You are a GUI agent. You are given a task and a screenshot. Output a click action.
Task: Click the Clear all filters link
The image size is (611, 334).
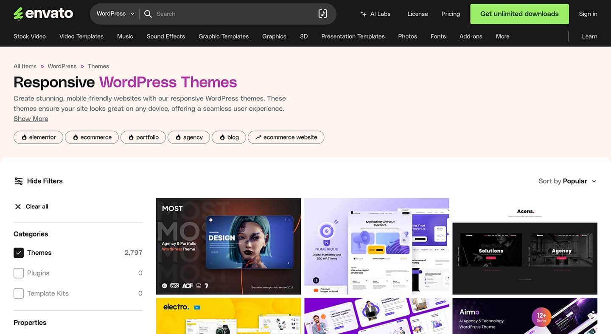point(37,206)
